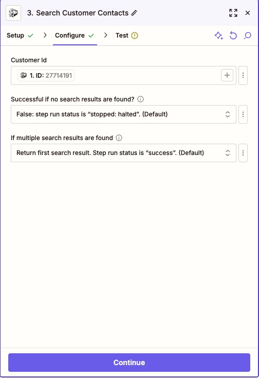Expand the 'Successful if no search results' dropdown
Viewport: 259px width, 378px height.
tap(123, 114)
